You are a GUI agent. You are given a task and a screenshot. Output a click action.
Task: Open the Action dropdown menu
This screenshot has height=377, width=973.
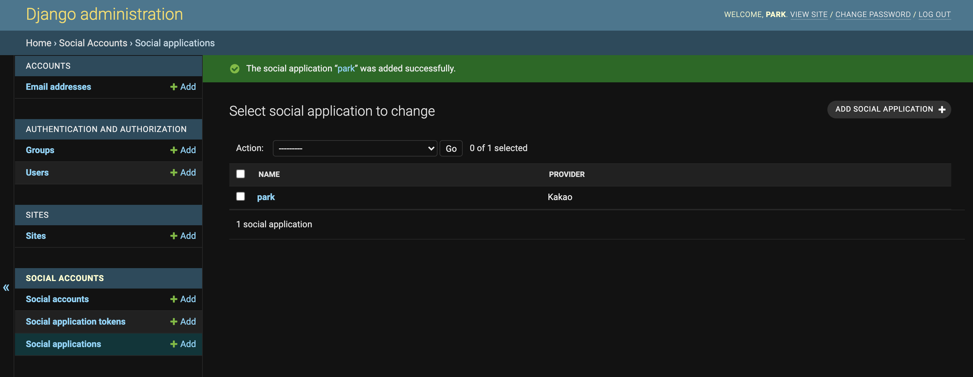[x=355, y=148]
